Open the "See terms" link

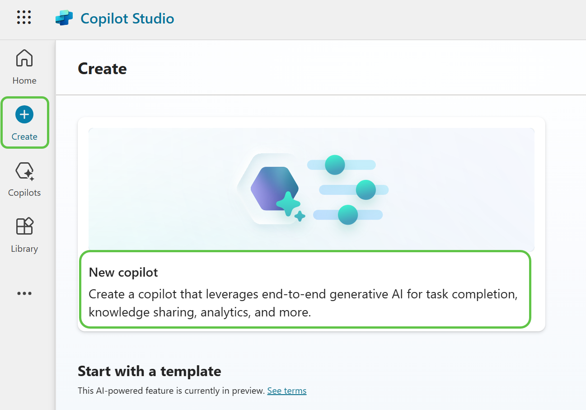286,391
